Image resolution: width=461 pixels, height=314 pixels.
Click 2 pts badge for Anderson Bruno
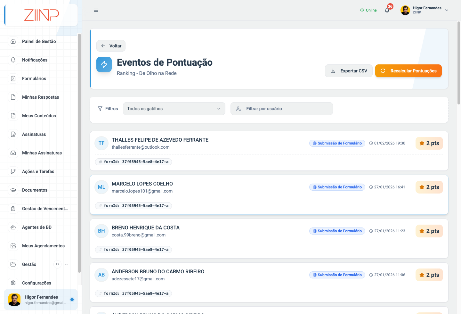(x=429, y=275)
